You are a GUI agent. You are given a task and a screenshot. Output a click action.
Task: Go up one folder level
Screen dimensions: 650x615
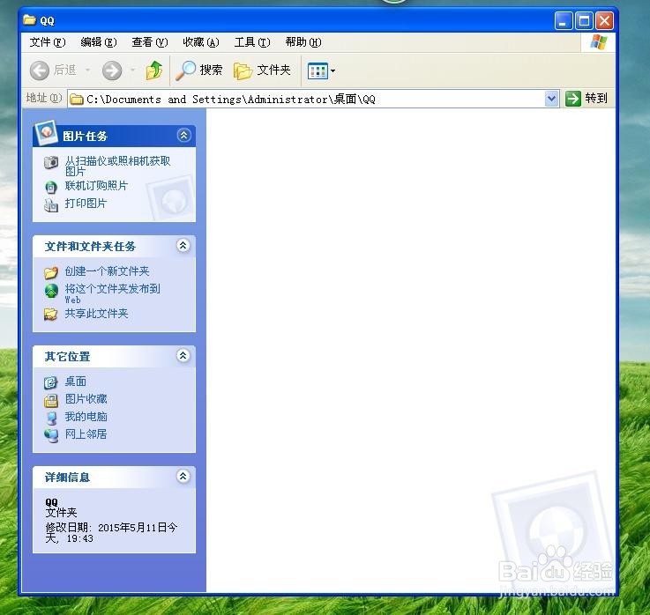tap(153, 70)
